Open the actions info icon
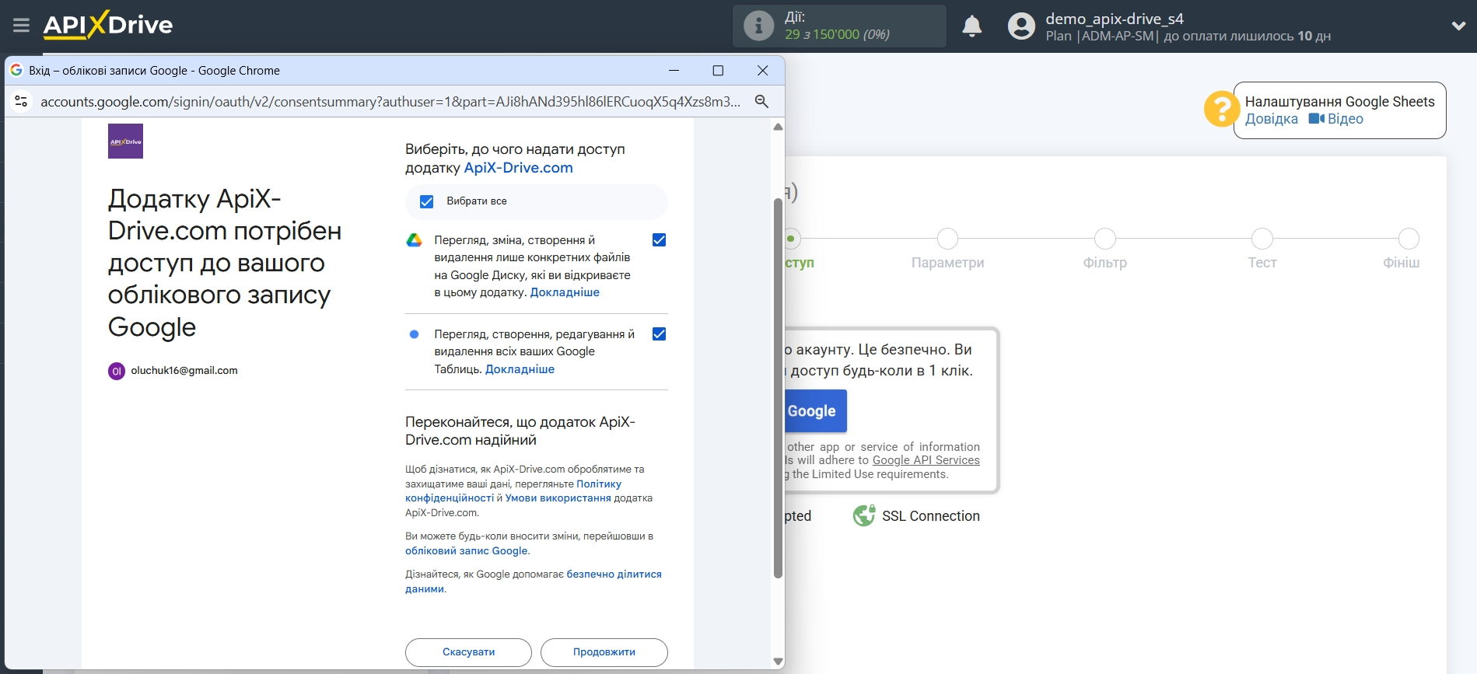Image resolution: width=1477 pixels, height=674 pixels. pyautogui.click(x=758, y=26)
